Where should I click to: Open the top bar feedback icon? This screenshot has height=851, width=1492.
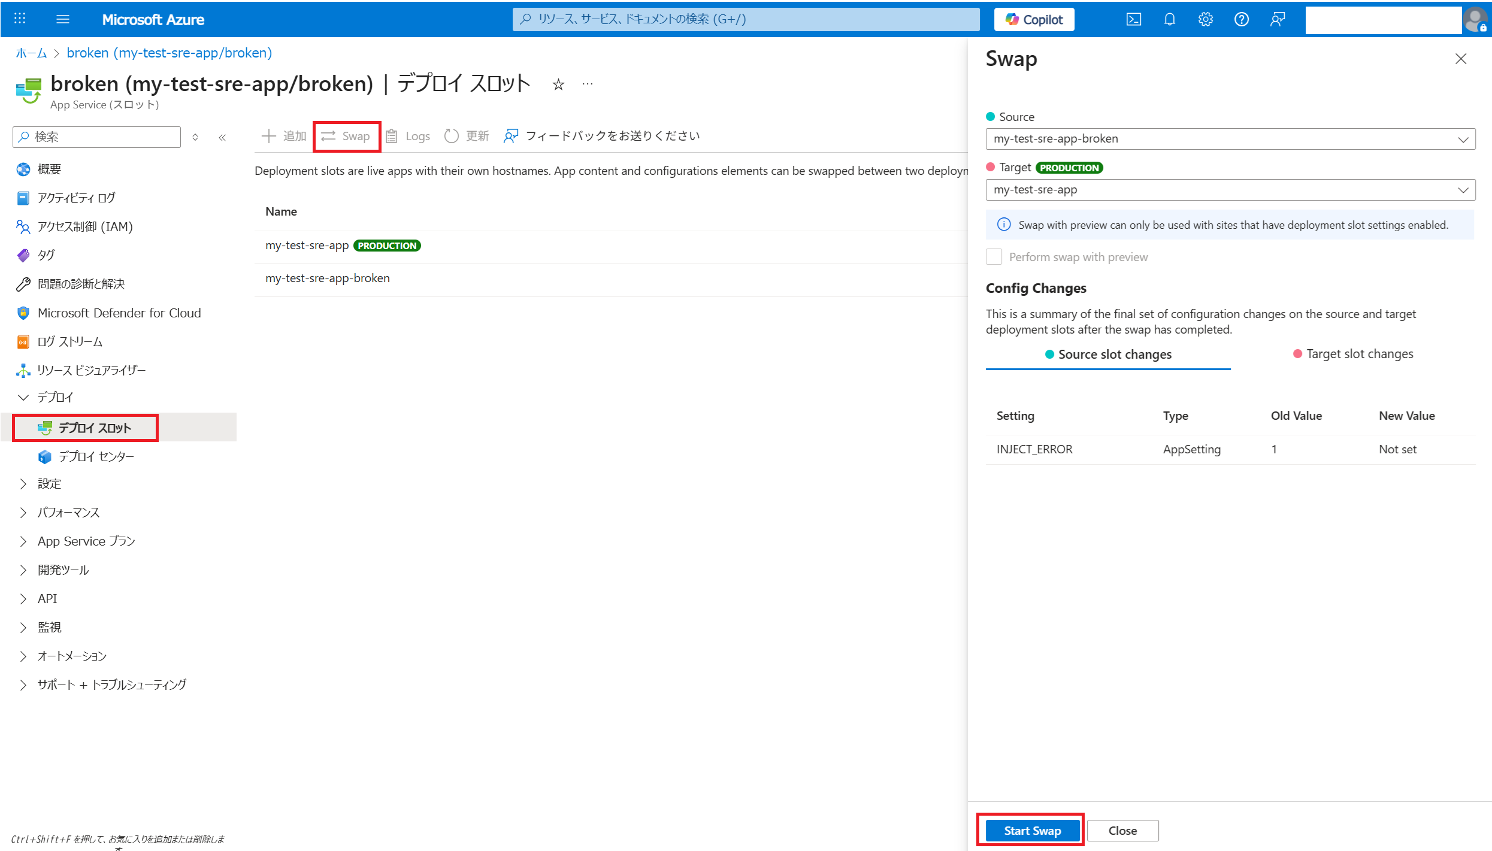click(x=1277, y=19)
